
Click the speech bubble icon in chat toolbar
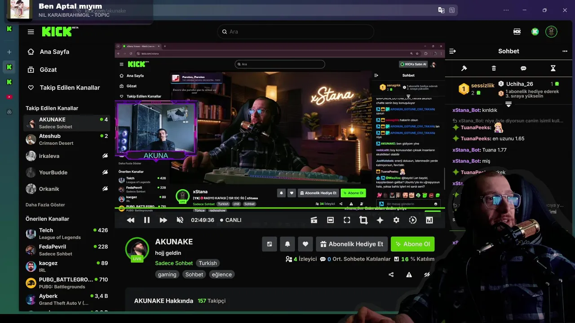tap(523, 68)
